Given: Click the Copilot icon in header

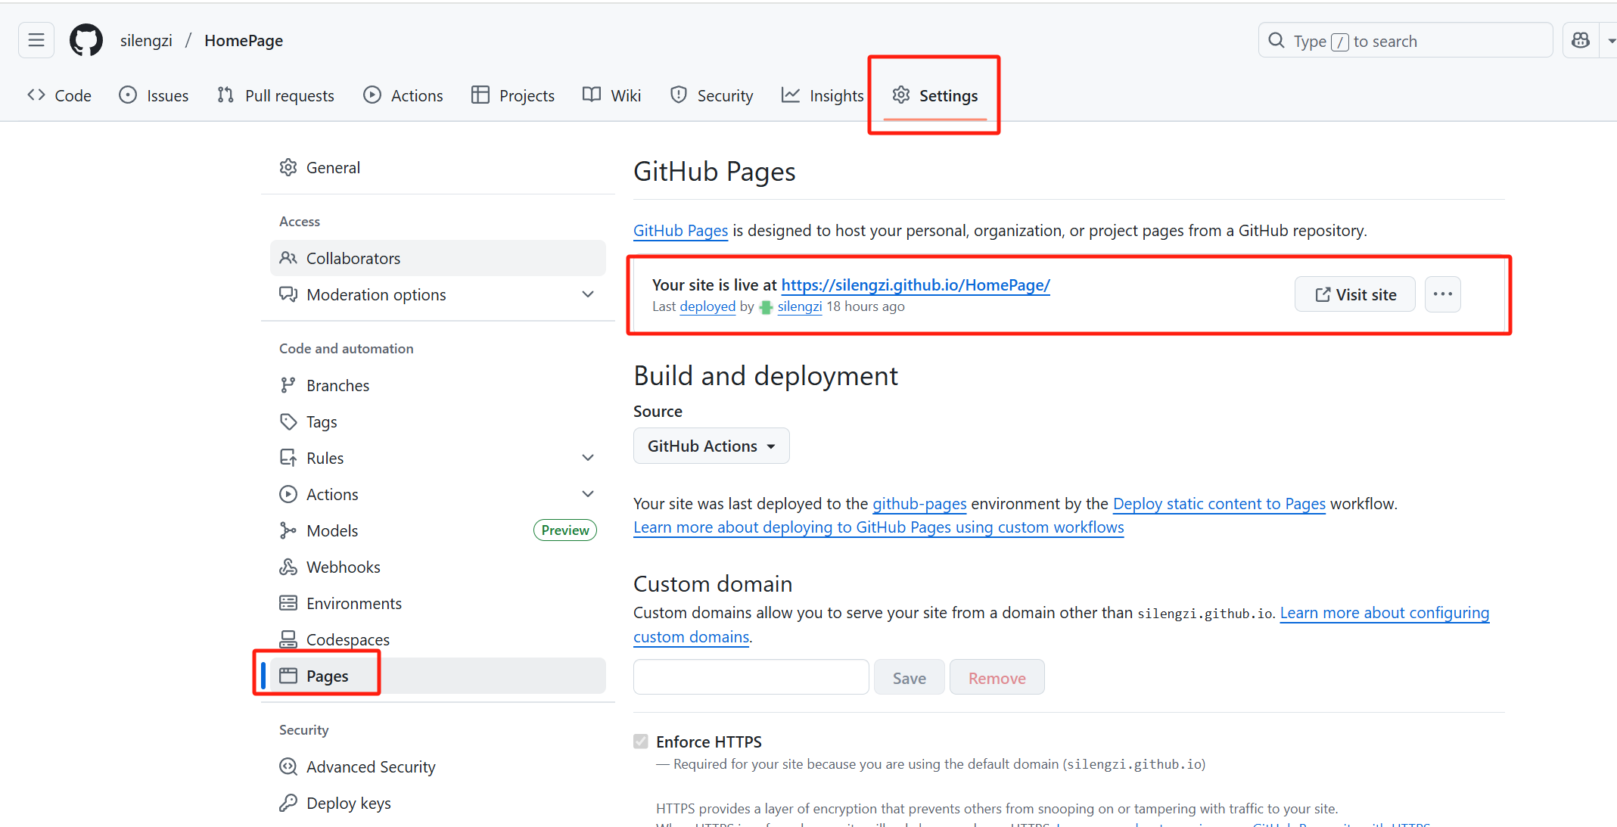Looking at the screenshot, I should pos(1581,40).
